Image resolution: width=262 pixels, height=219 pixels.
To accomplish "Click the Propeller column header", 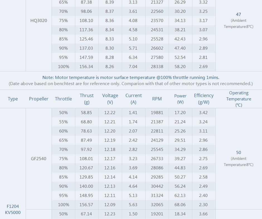I will pyautogui.click(x=38, y=99).
